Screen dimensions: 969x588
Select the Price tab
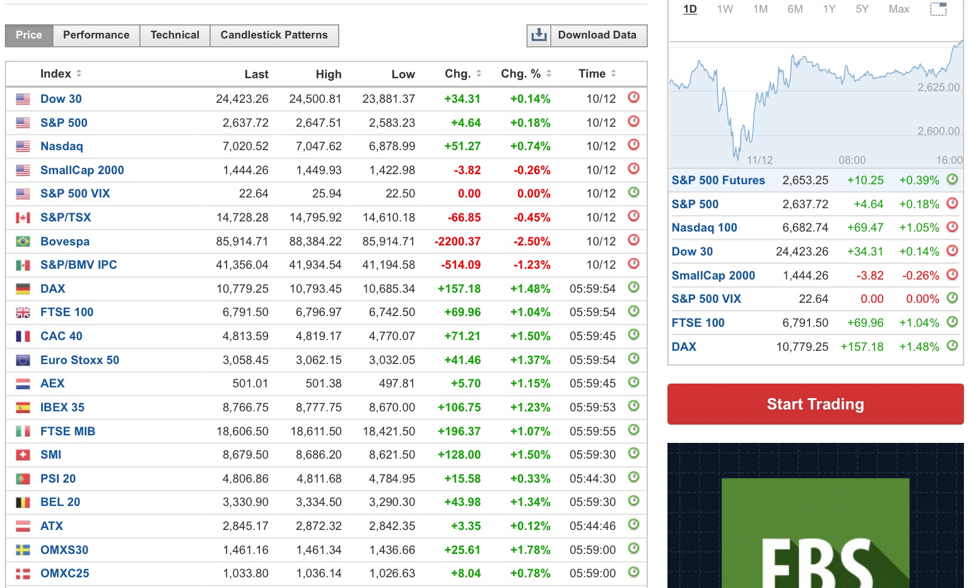point(29,35)
